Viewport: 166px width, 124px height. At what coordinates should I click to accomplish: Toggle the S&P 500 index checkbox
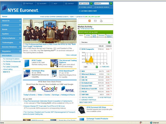click(80, 95)
